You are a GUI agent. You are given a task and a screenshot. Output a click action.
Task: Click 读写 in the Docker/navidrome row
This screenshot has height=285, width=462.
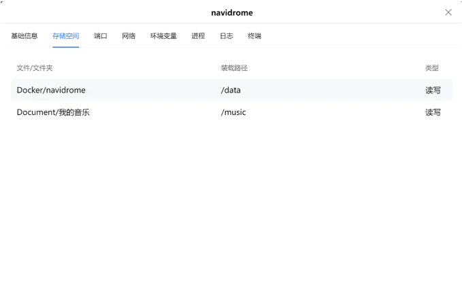point(433,90)
